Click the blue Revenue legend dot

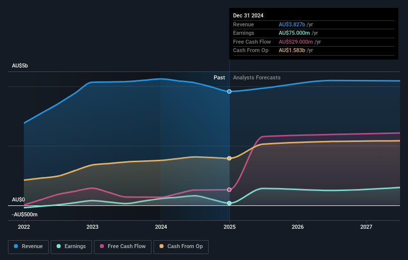pos(16,246)
